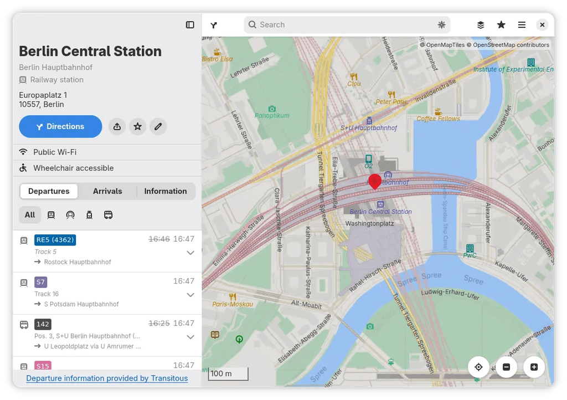The width and height of the screenshot is (567, 400).
Task: Add Berlin Central Station to favorites
Action: click(137, 126)
